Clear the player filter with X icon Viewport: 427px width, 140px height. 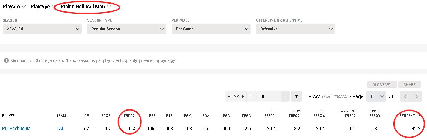[285, 96]
